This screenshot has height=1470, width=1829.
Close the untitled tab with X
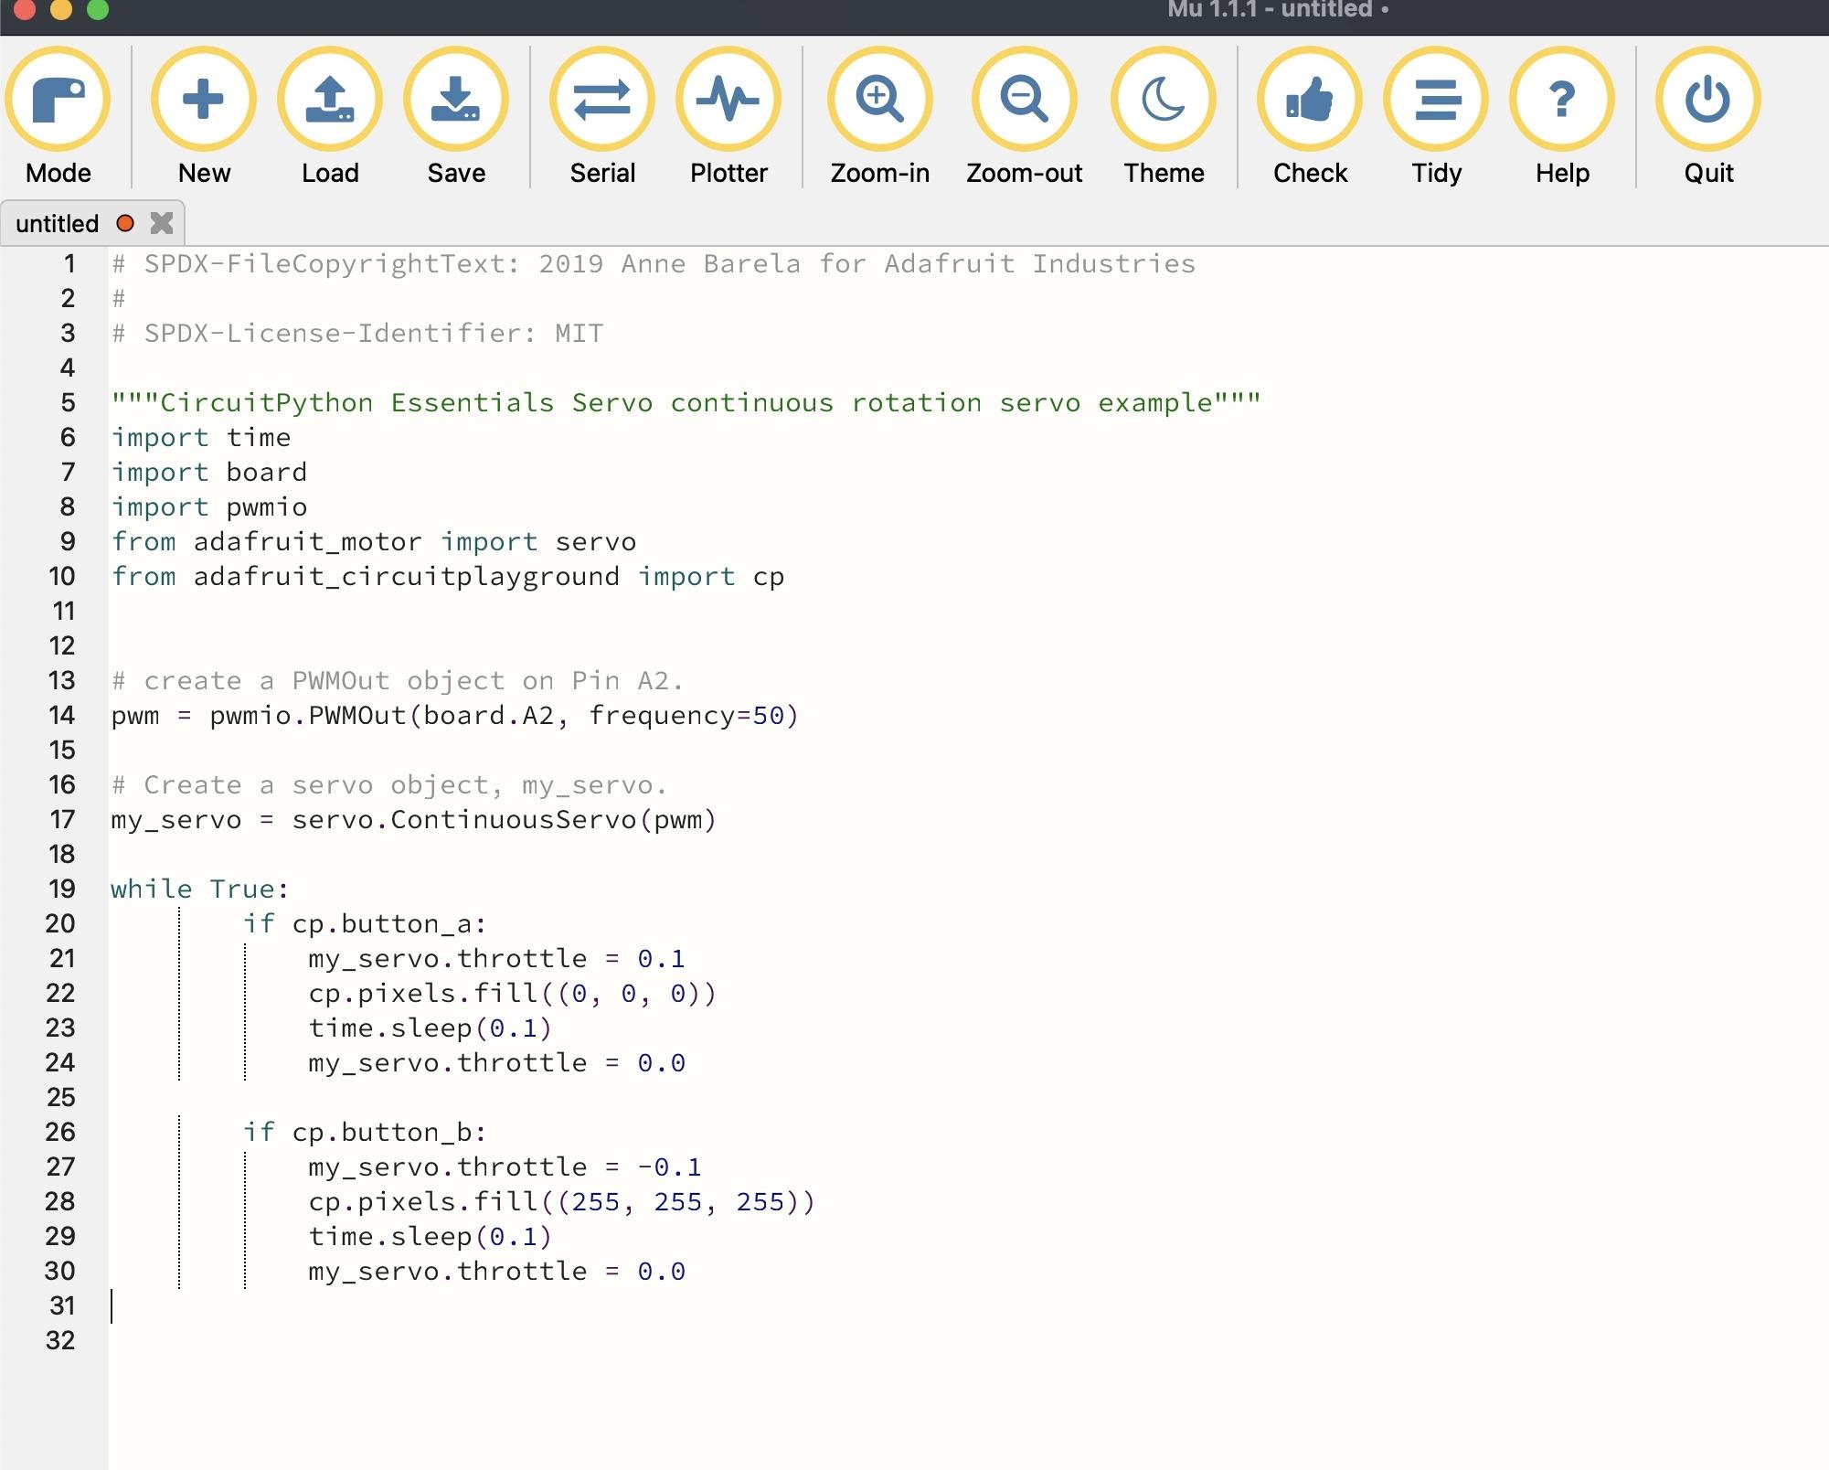(162, 223)
